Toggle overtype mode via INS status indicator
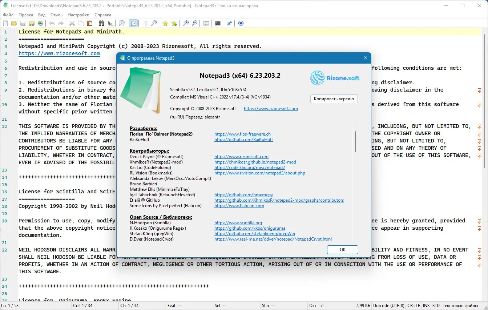This screenshot has height=310, width=488. pyautogui.click(x=426, y=305)
